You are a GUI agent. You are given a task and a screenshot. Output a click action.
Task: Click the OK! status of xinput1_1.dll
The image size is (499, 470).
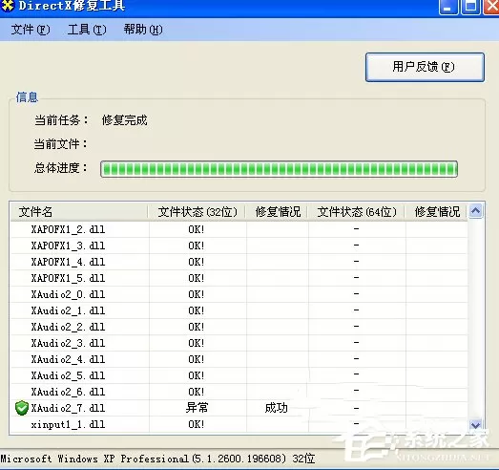coord(196,424)
